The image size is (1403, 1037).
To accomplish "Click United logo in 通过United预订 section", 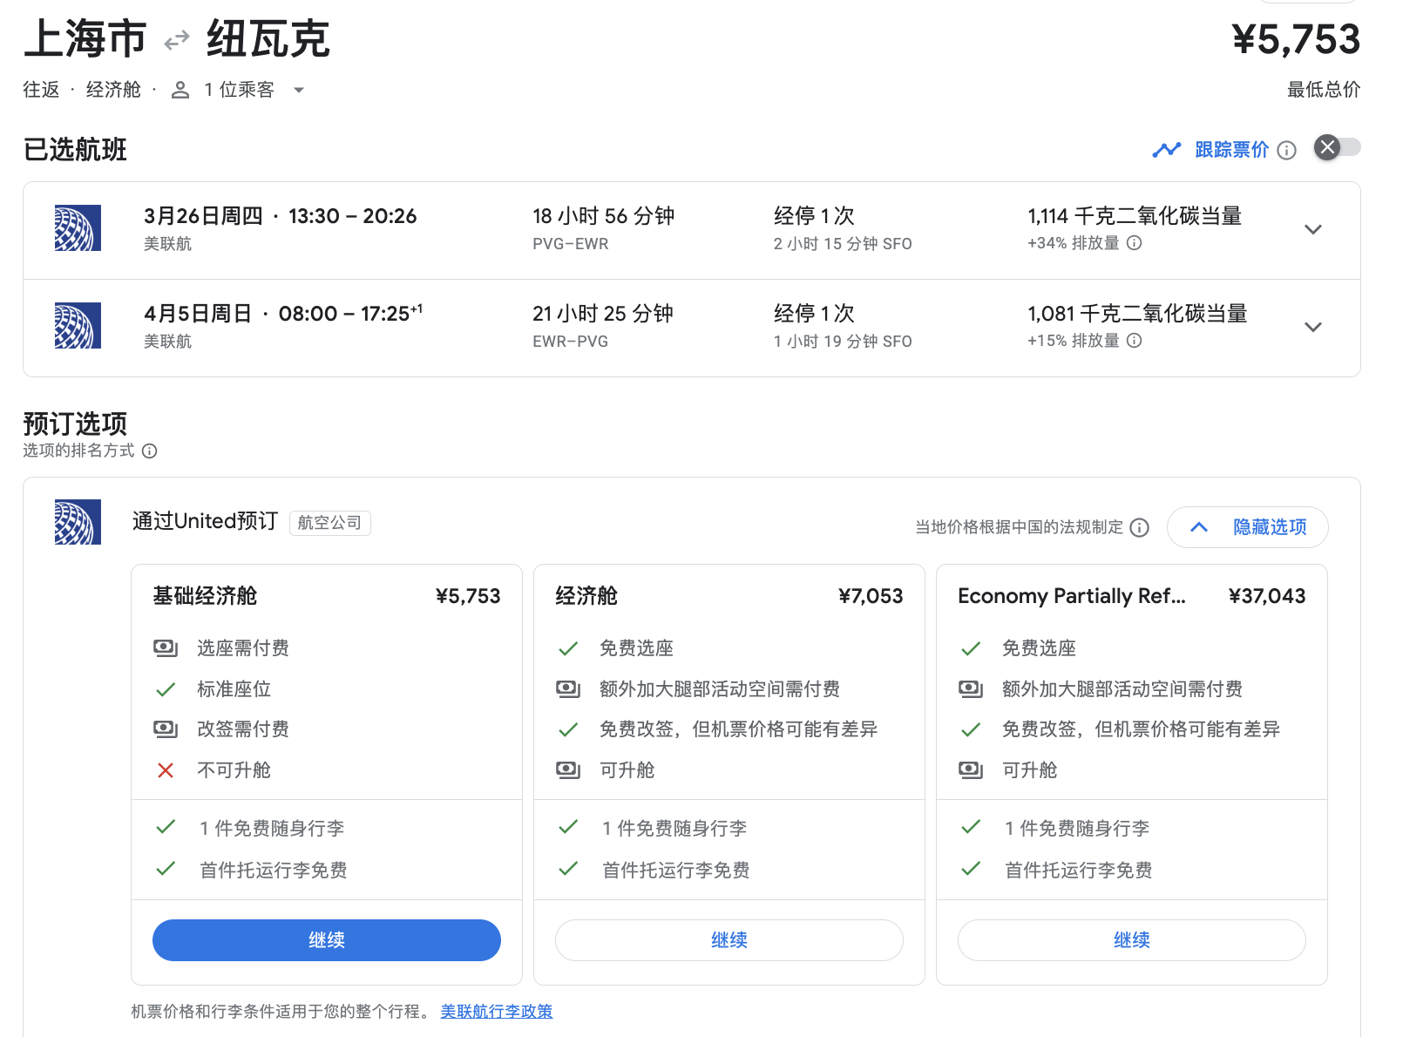I will 78,522.
